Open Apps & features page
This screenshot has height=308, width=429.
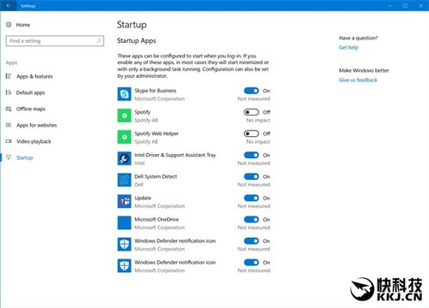click(34, 76)
